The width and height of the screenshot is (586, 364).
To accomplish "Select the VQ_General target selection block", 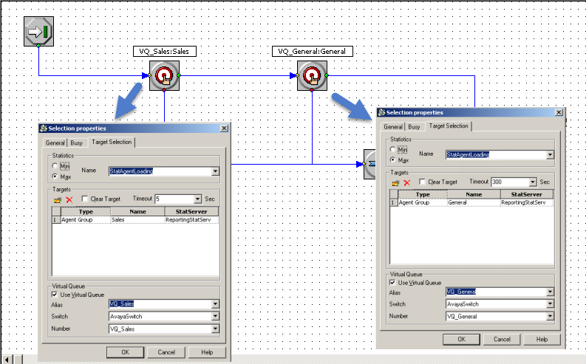I will pos(312,75).
